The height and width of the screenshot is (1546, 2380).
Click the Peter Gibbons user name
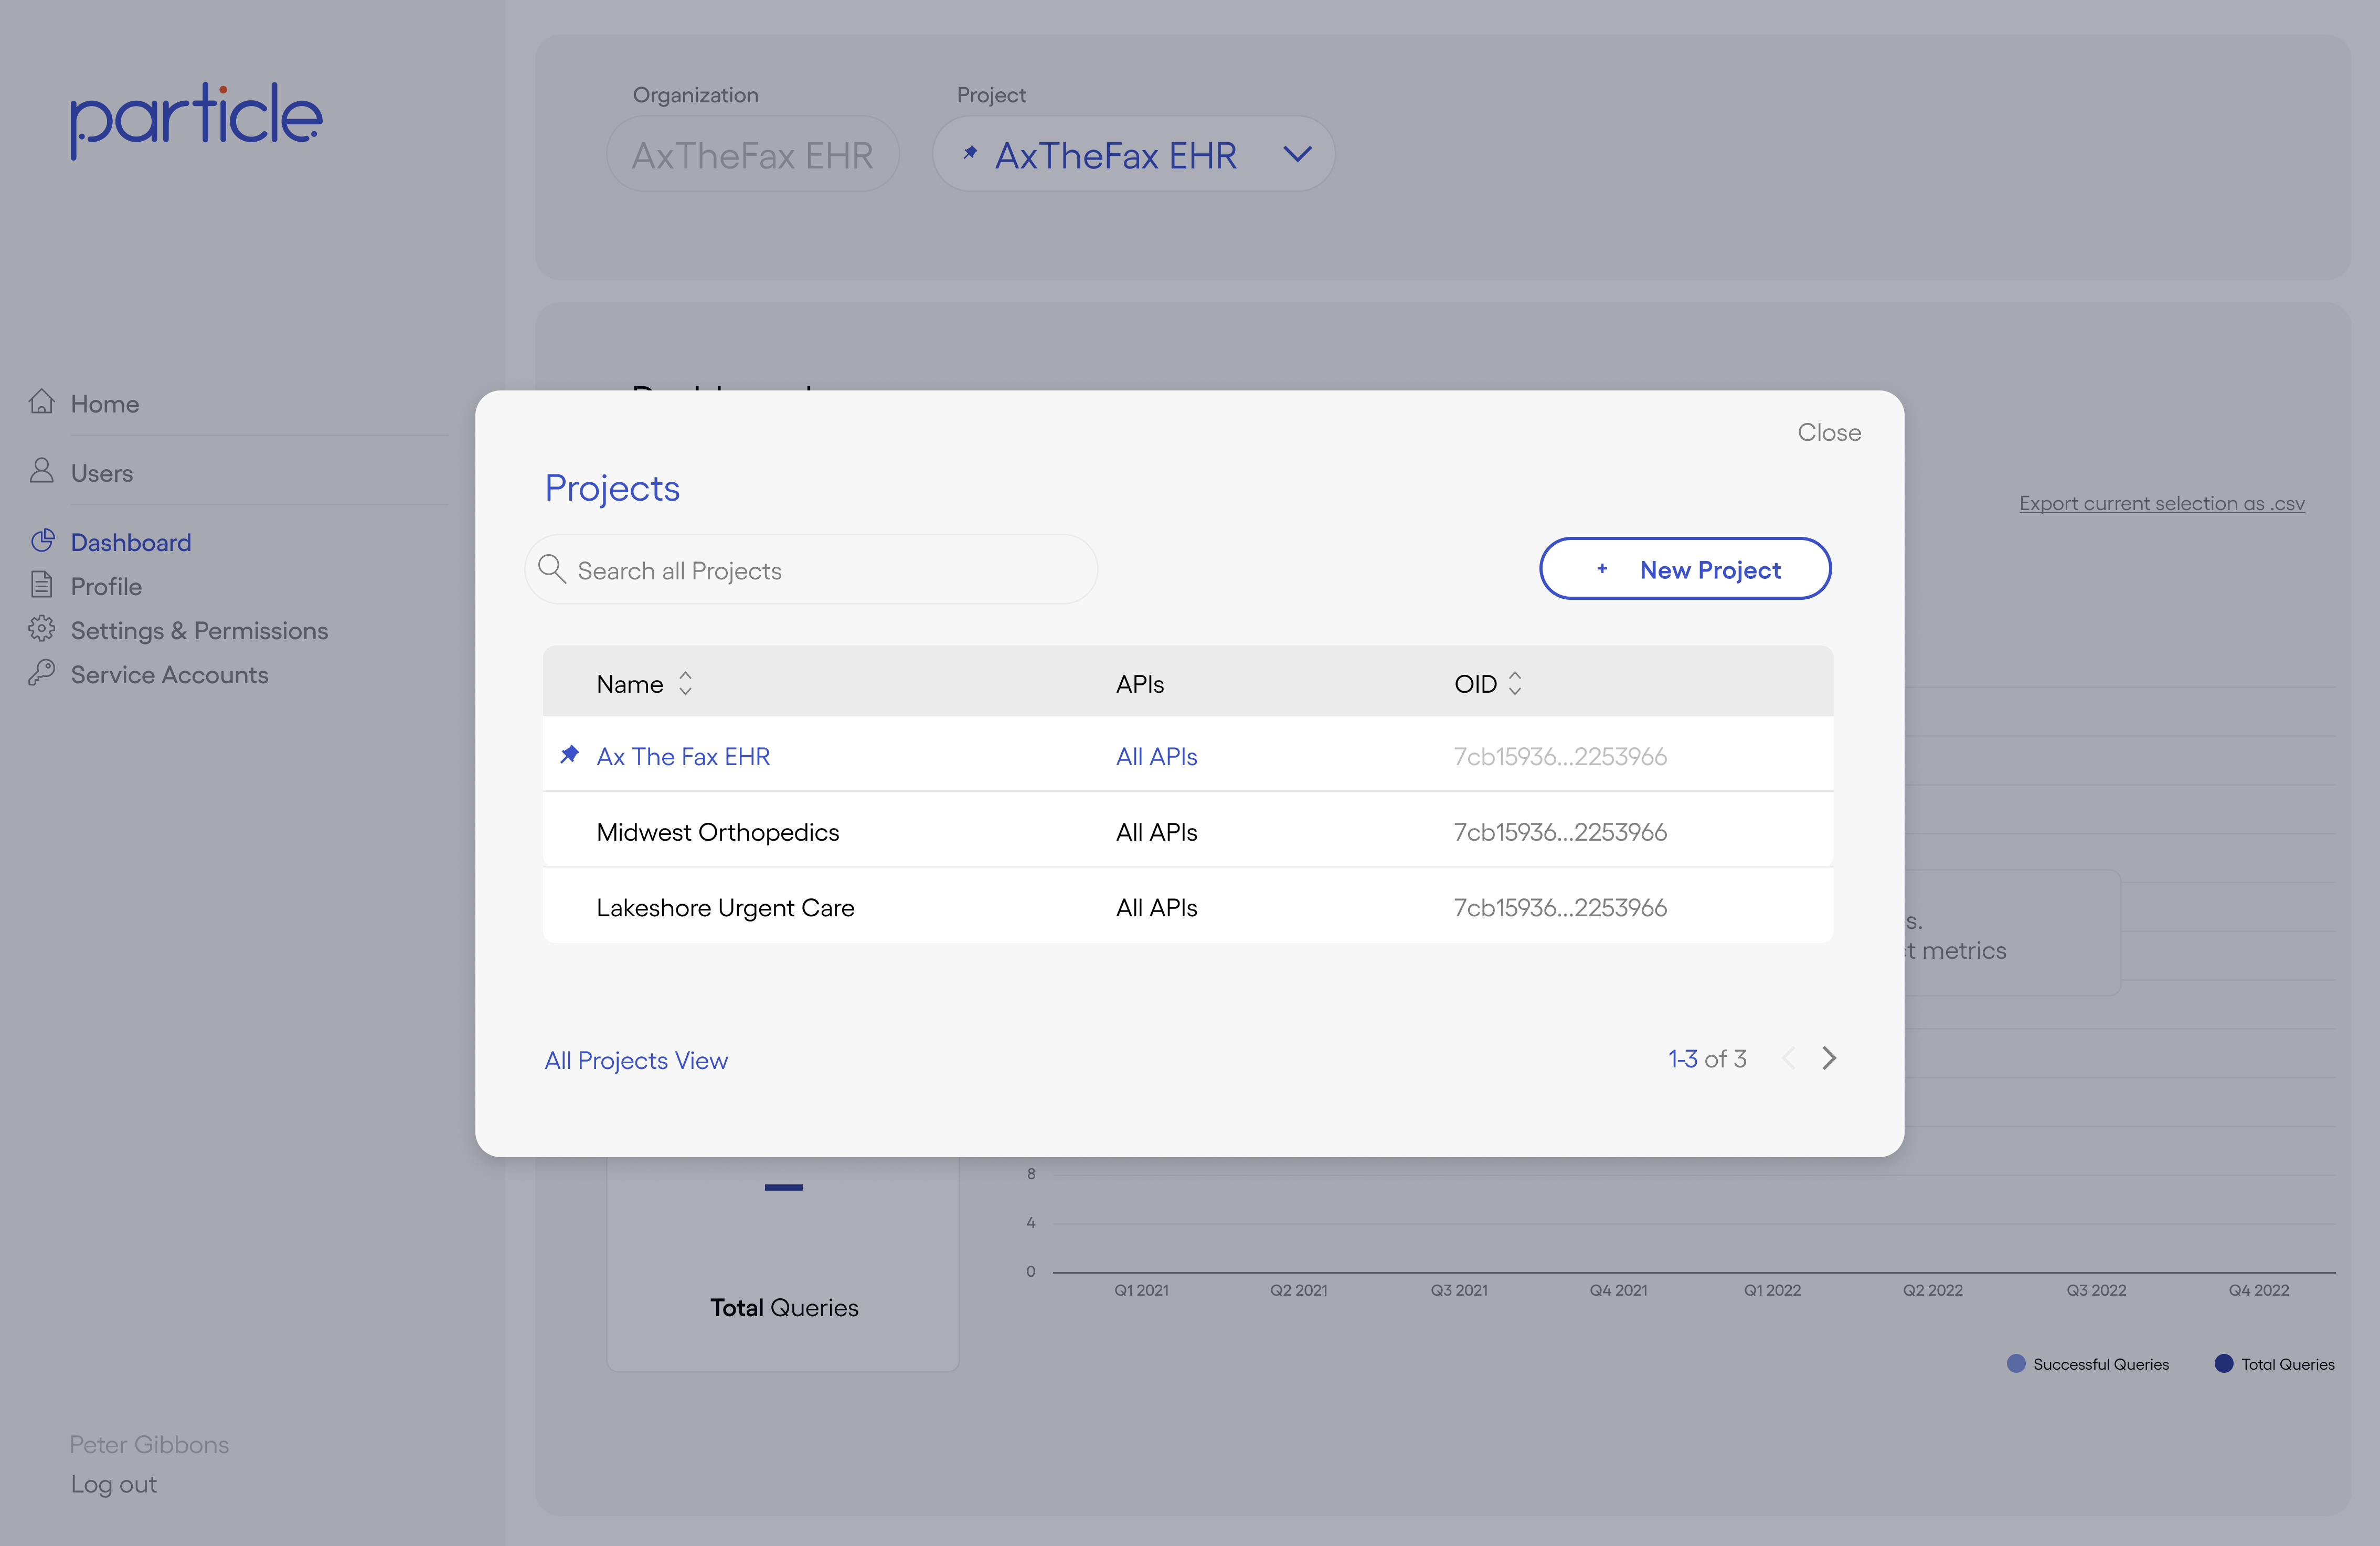[149, 1445]
